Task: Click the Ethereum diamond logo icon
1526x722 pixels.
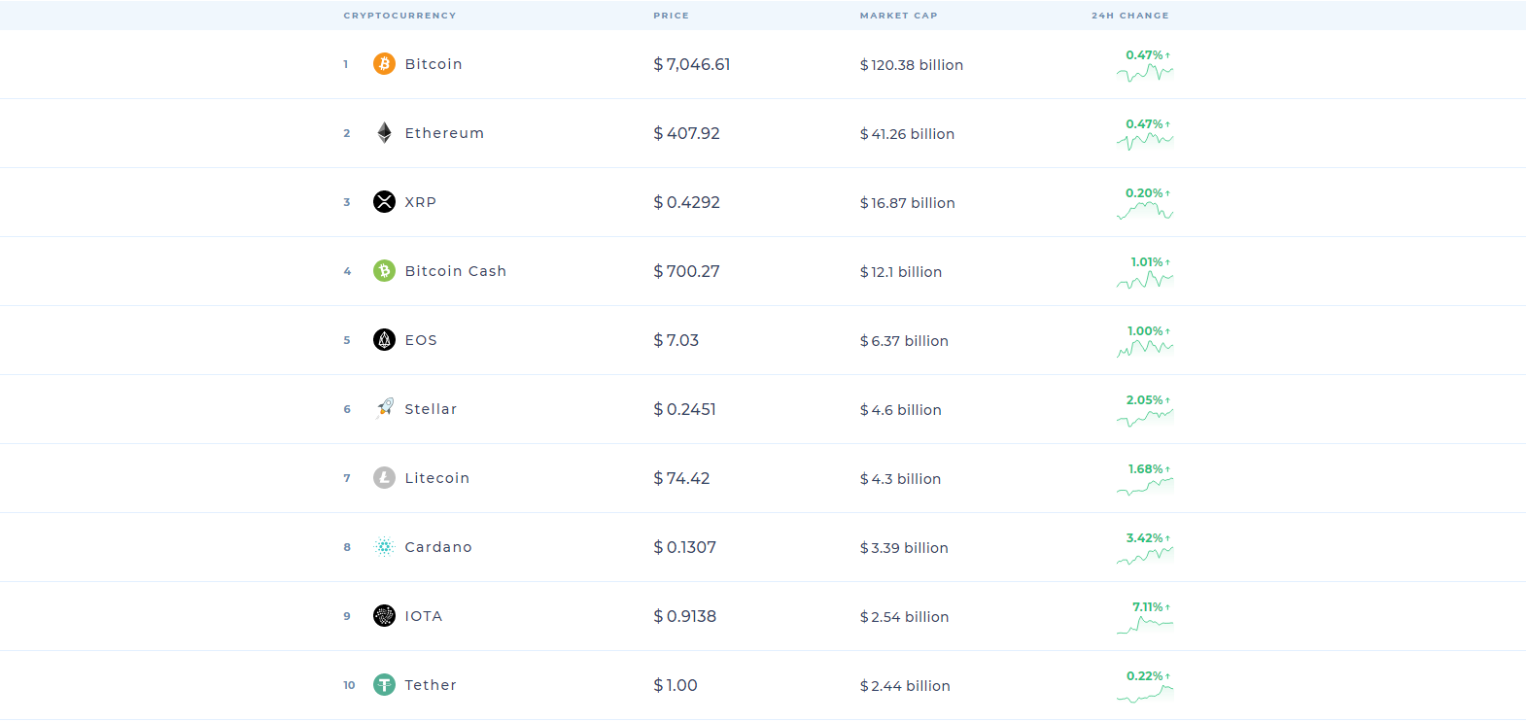Action: coord(384,133)
